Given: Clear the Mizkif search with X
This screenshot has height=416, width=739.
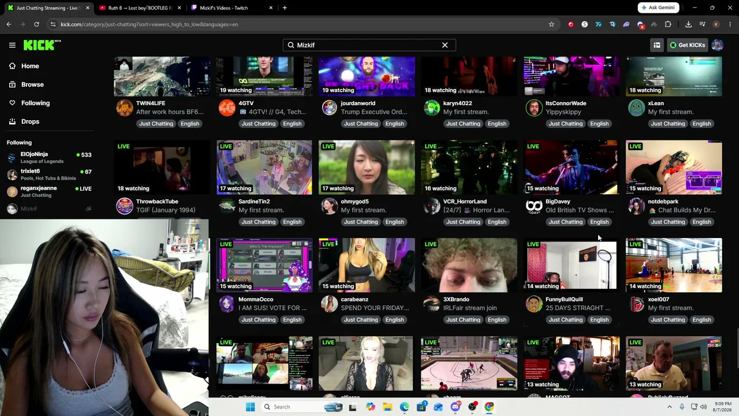Looking at the screenshot, I should coord(445,45).
